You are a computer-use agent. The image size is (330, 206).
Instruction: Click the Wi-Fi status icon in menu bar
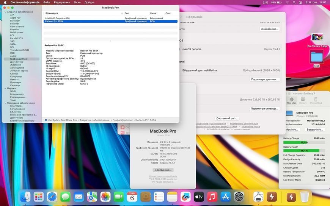coord(287,2)
